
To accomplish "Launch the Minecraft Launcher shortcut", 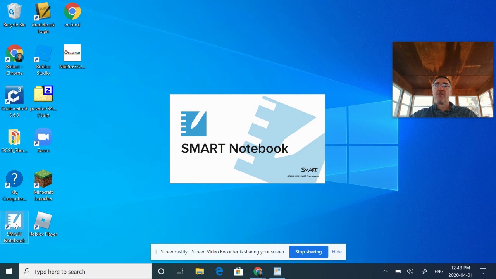I will (43, 186).
